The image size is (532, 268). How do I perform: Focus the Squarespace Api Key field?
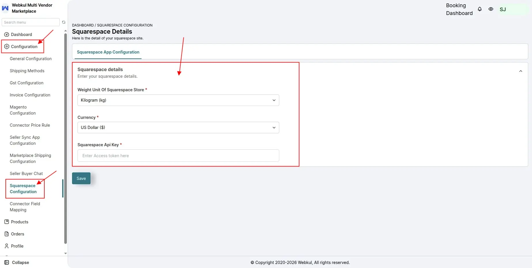click(178, 156)
